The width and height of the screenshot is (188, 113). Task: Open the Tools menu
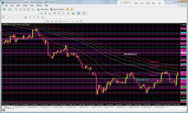pos(32,6)
